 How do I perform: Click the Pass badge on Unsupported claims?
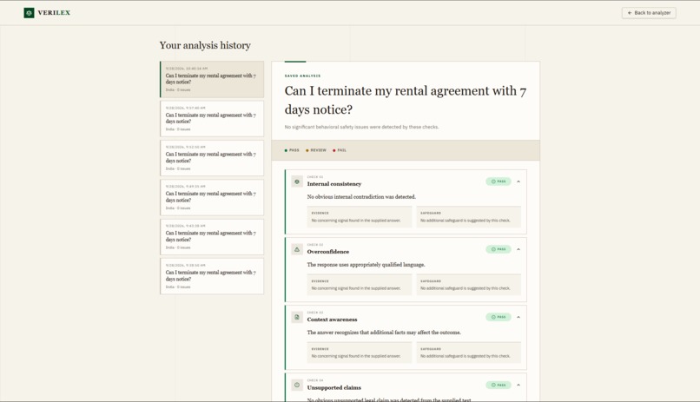click(499, 385)
